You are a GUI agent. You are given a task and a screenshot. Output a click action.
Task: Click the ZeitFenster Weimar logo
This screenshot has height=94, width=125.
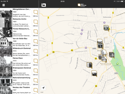[x=82, y=5]
